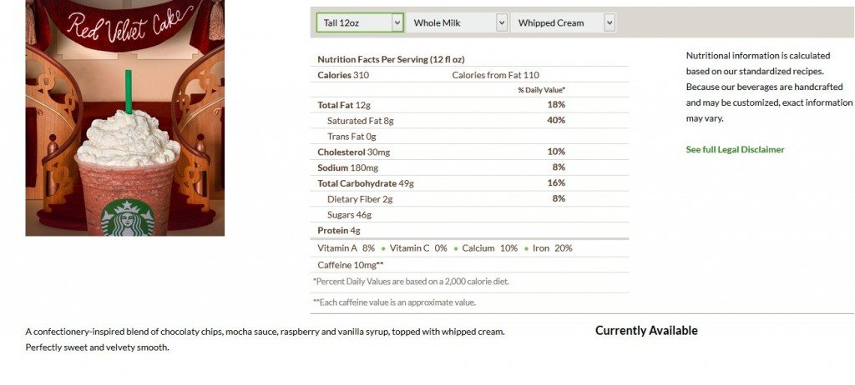Expand the Whole Milk dropdown

click(x=457, y=22)
